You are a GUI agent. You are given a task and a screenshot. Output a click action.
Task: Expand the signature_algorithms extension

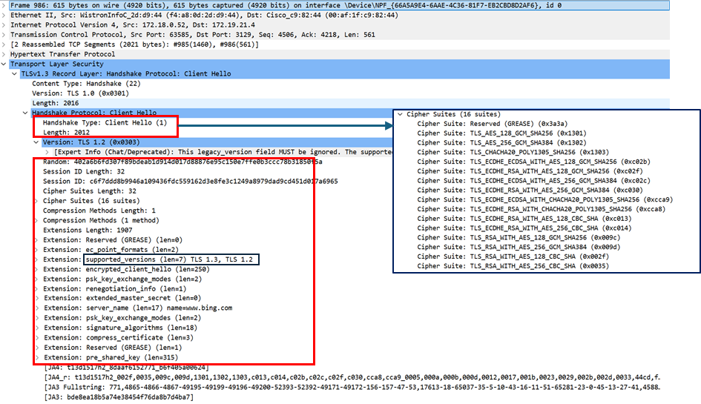point(36,328)
